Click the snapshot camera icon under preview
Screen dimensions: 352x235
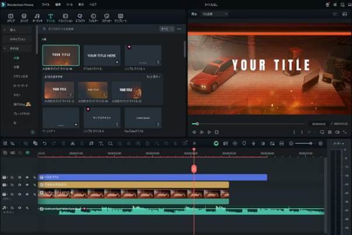pos(330,132)
